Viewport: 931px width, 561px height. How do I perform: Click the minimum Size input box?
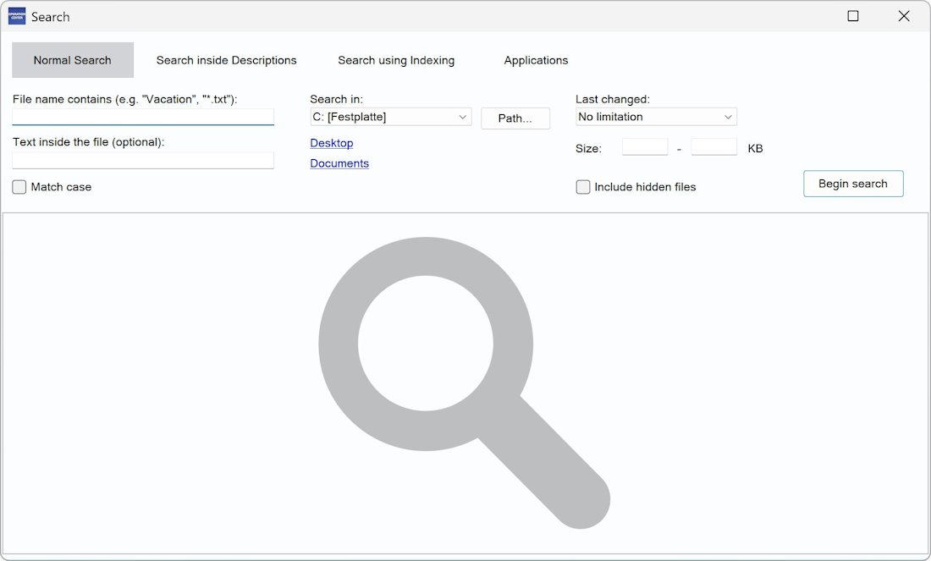click(645, 147)
